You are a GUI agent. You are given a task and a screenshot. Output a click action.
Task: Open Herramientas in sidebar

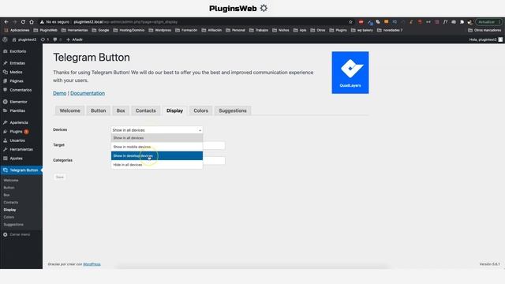21,149
